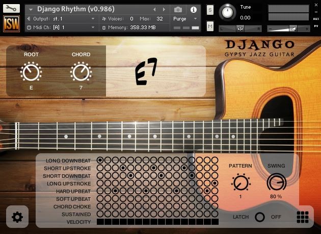This screenshot has height=234, width=321.
Task: Expand the instrument name dropdown arrow
Action: (31, 9)
